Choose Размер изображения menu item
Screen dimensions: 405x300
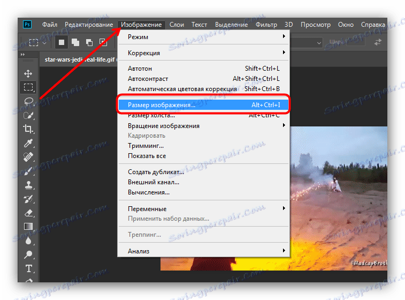click(x=203, y=105)
